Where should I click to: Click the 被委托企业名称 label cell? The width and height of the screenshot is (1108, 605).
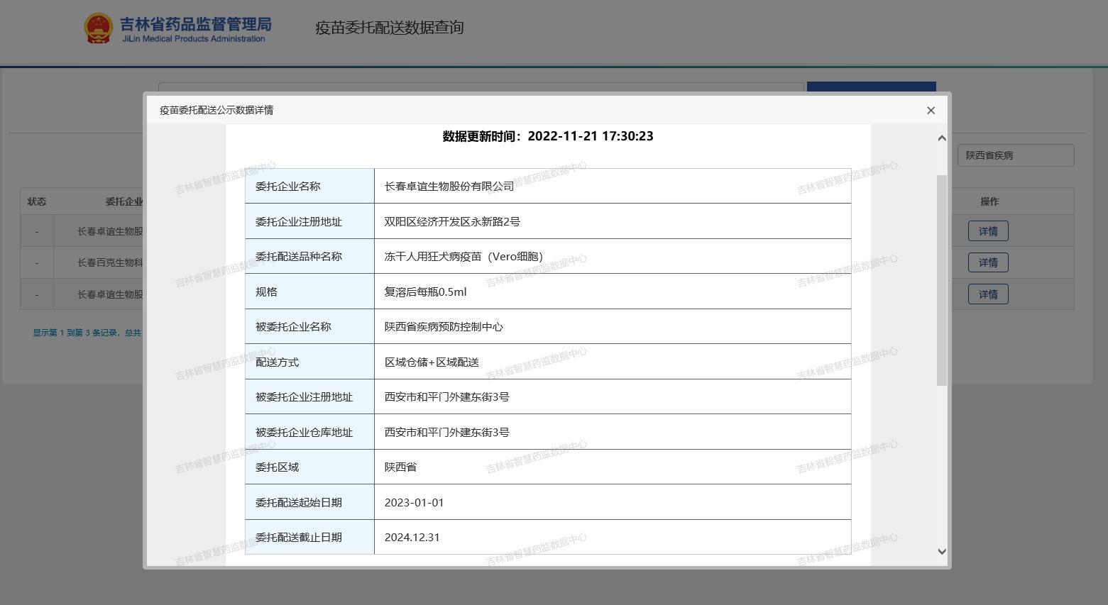309,326
